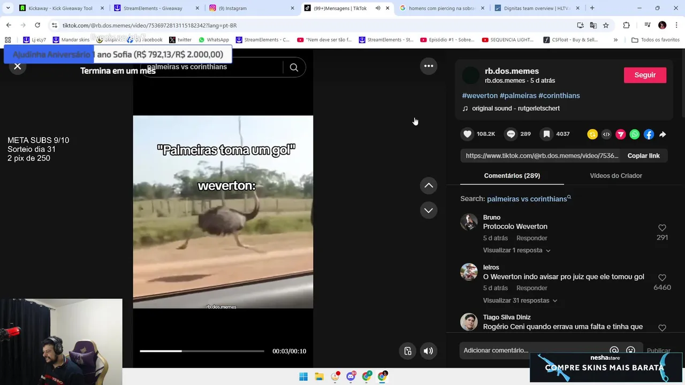685x385 pixels.
Task: Open the Todos os favoritos folder
Action: click(x=656, y=40)
